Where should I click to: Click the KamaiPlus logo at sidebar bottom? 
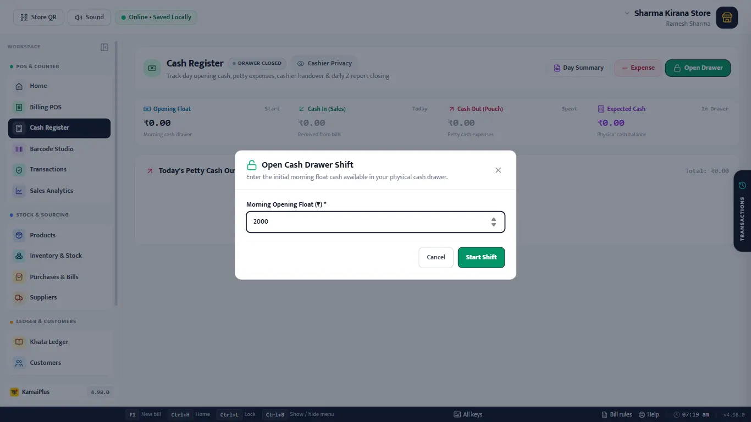pos(14,392)
